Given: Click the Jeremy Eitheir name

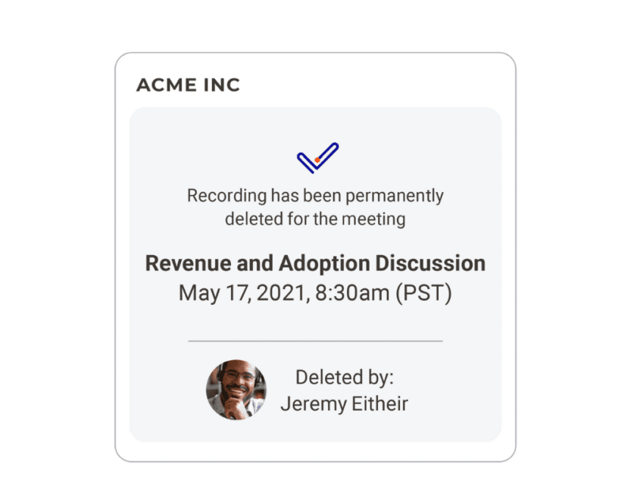Looking at the screenshot, I should pos(344,404).
